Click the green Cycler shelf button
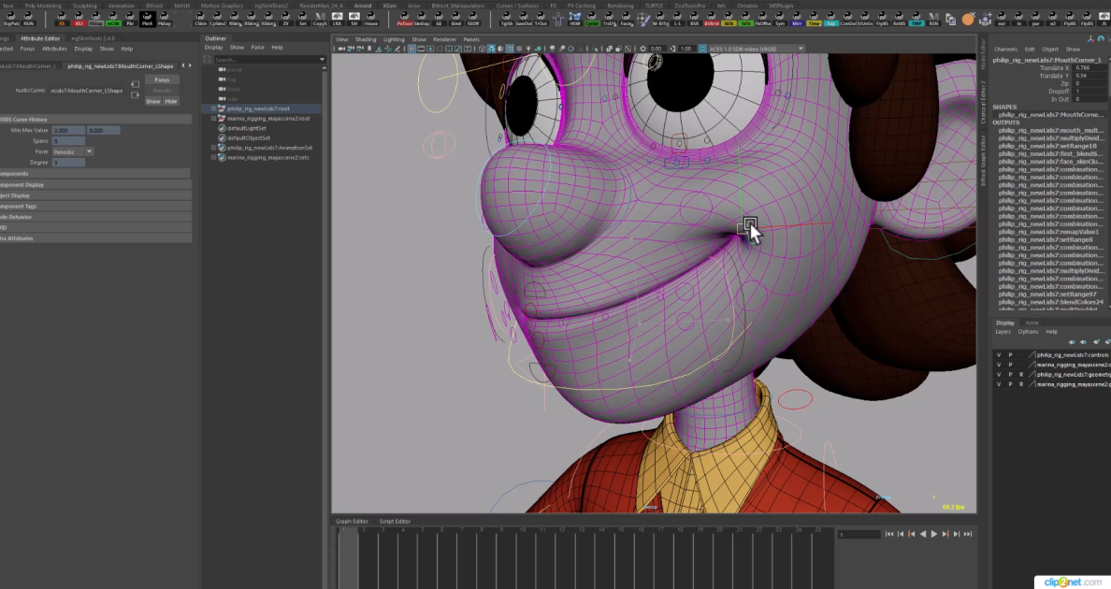This screenshot has height=589, width=1111. 592,19
